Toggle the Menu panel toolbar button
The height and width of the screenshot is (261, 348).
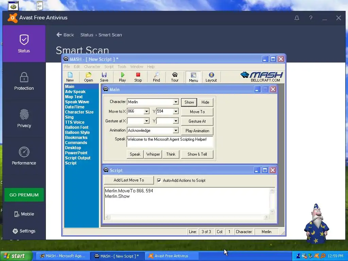[x=193, y=77]
